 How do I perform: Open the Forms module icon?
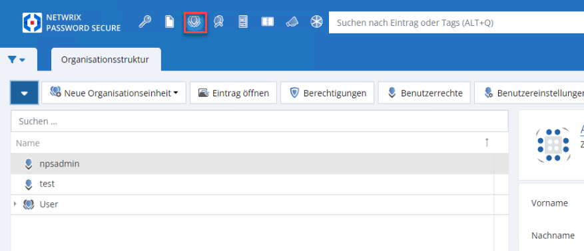coord(243,23)
